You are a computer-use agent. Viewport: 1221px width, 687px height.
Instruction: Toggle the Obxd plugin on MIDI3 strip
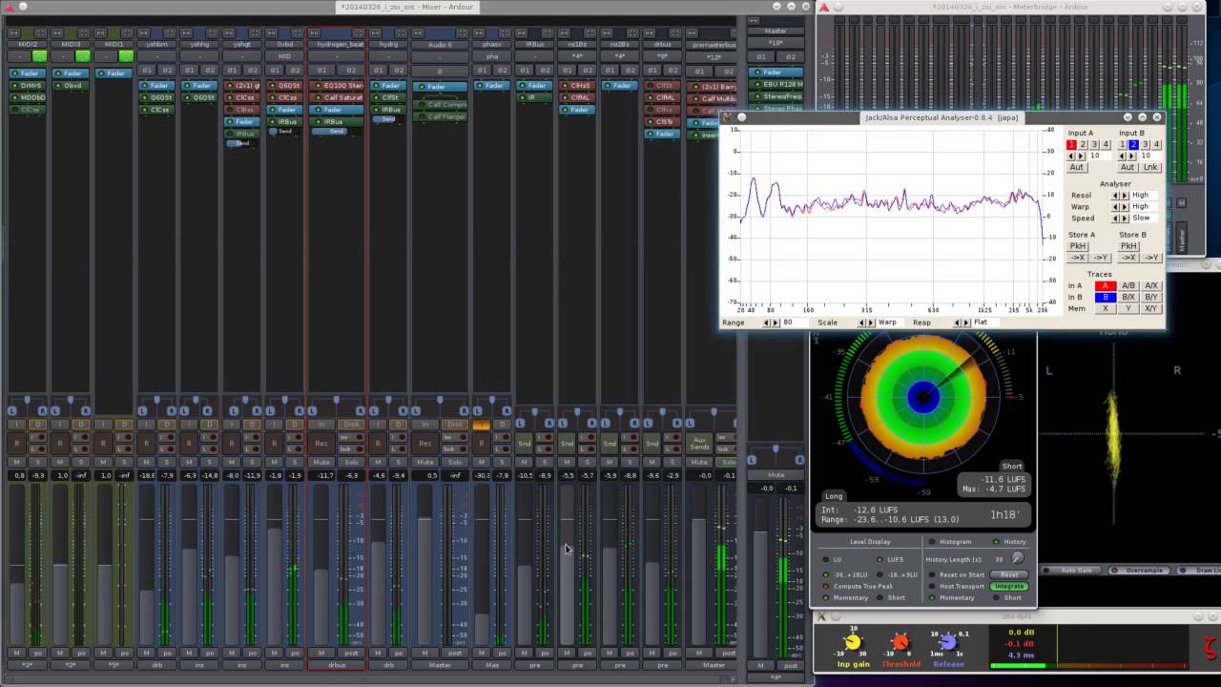71,85
